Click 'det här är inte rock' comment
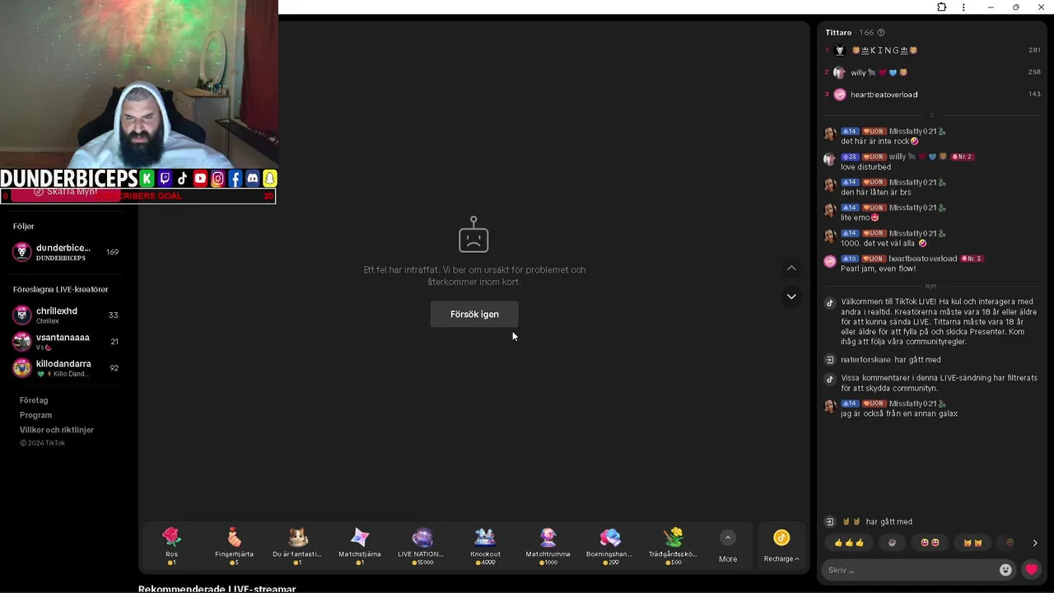 tap(879, 142)
